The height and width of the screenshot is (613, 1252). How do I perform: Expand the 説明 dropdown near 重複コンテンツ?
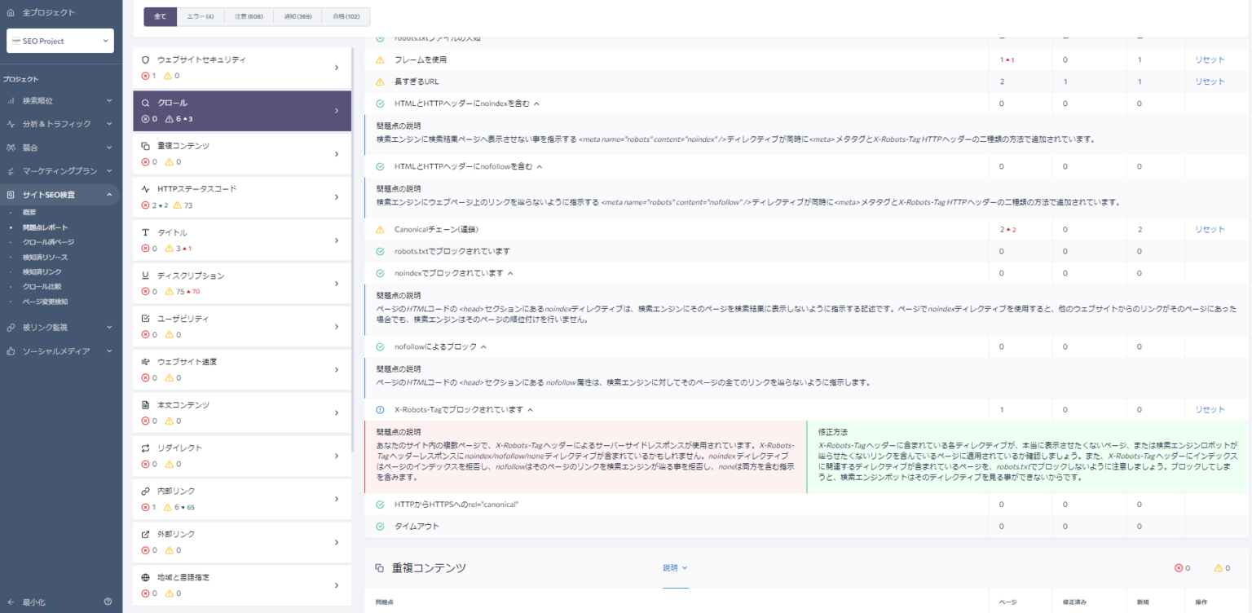point(675,567)
